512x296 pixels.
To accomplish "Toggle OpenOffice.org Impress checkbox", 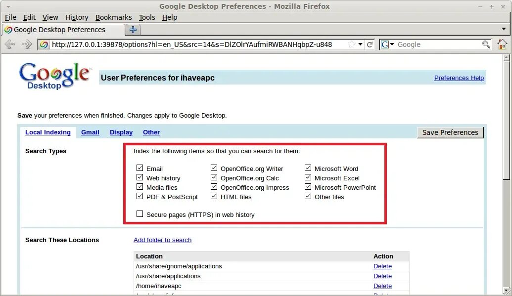I will (214, 187).
